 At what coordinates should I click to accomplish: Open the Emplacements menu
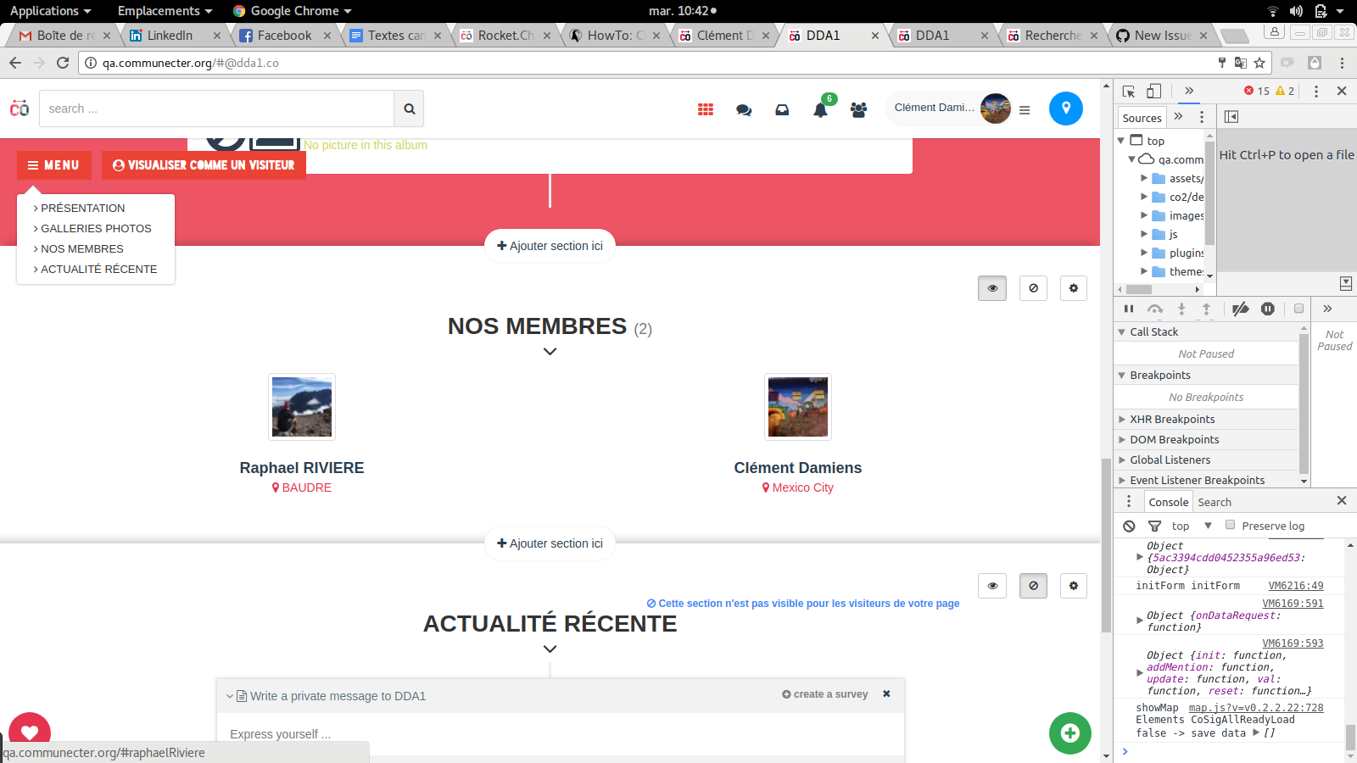(x=165, y=11)
